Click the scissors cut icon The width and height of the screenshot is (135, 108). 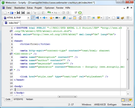(x=35, y=13)
